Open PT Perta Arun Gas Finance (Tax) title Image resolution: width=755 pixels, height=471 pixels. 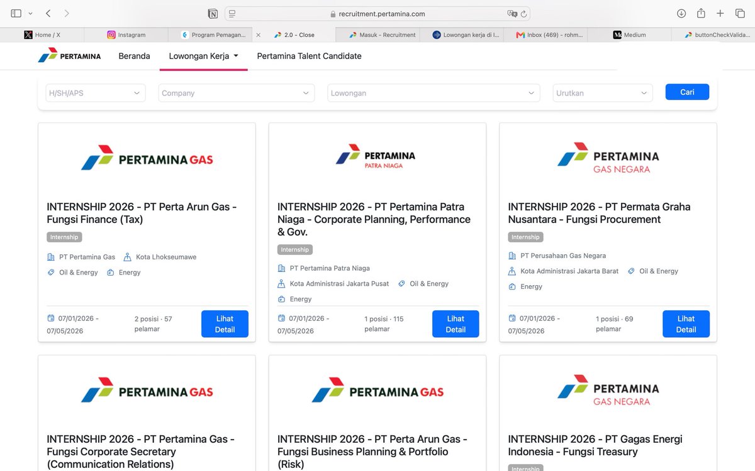click(142, 213)
